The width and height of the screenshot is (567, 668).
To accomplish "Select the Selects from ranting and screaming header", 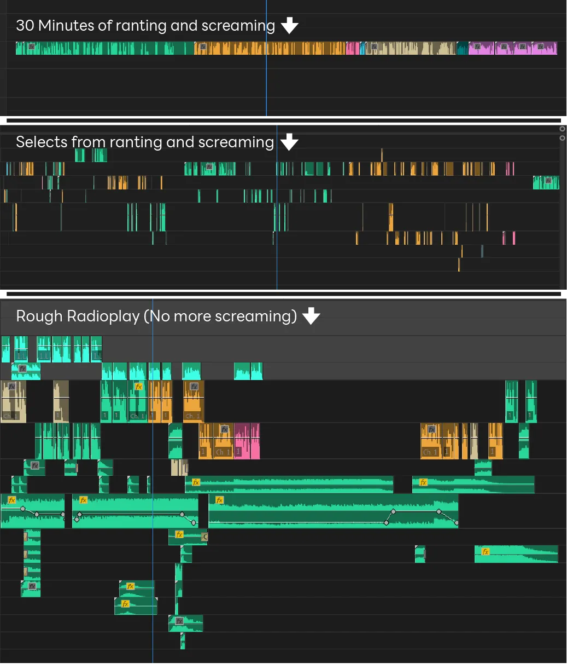I will pos(145,142).
